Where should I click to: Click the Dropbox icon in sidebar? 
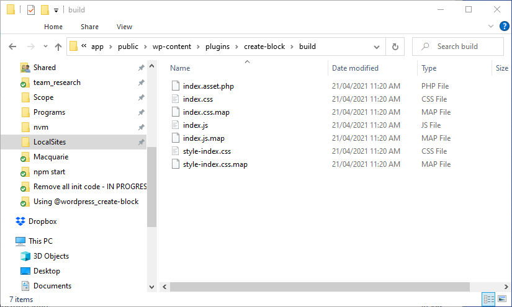tap(20, 221)
